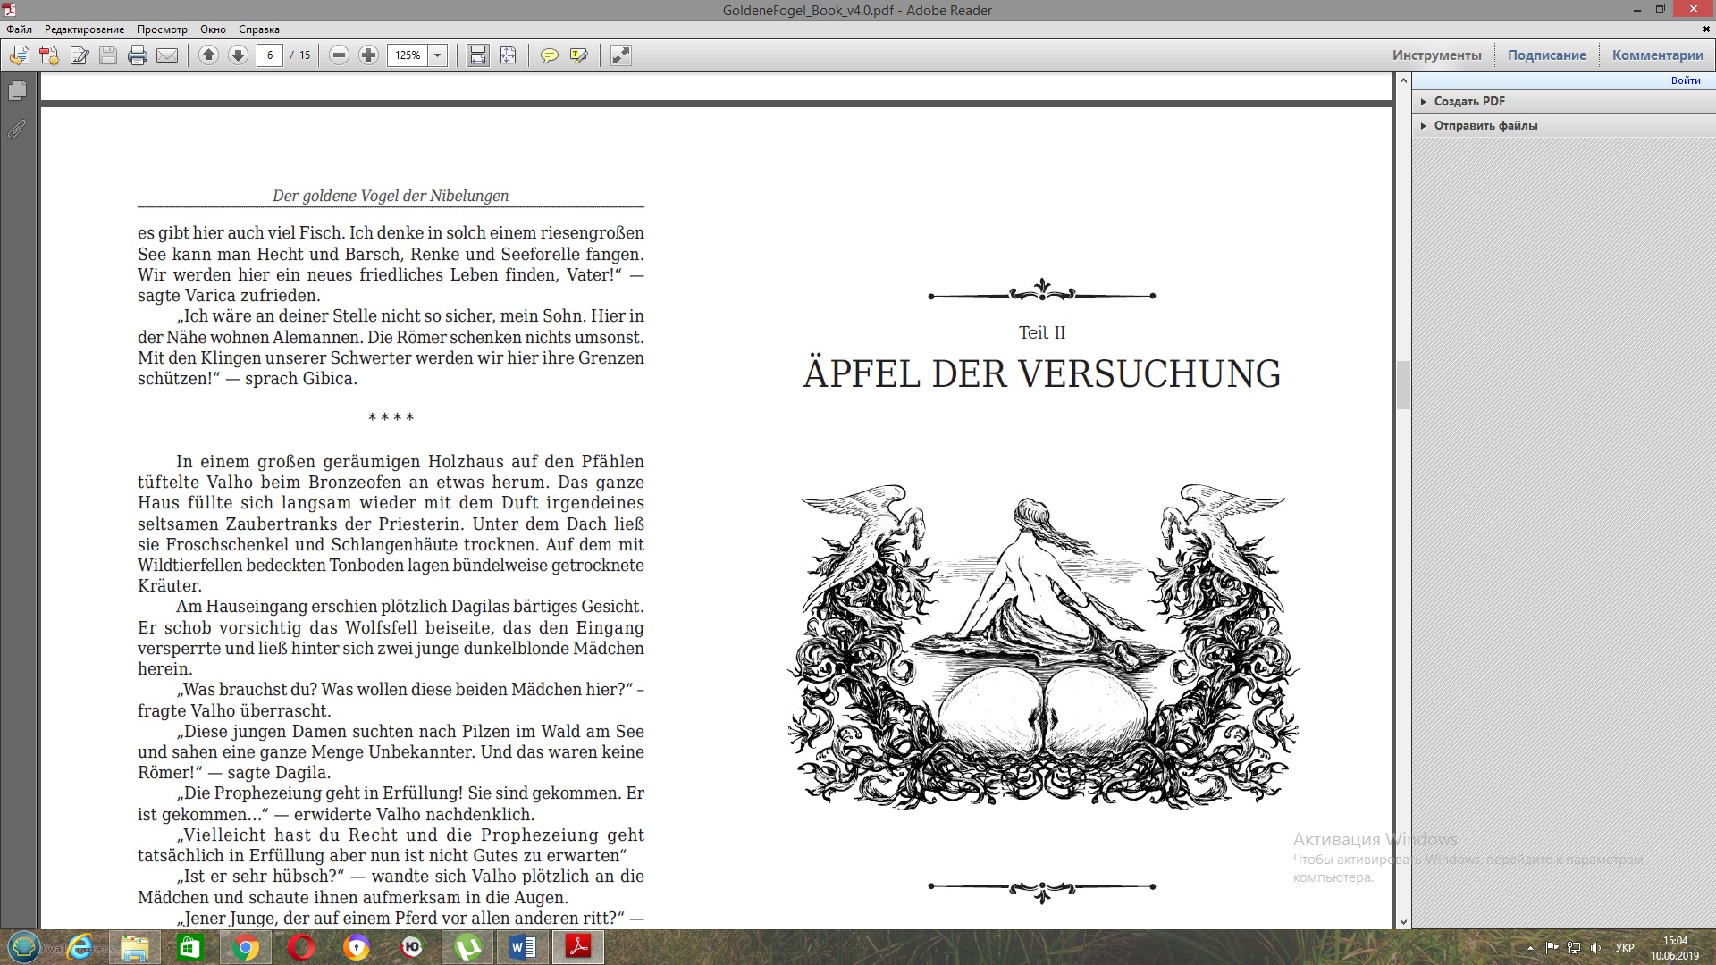Viewport: 1716px width, 965px height.
Task: Add a sticky note comment
Action: pyautogui.click(x=549, y=55)
